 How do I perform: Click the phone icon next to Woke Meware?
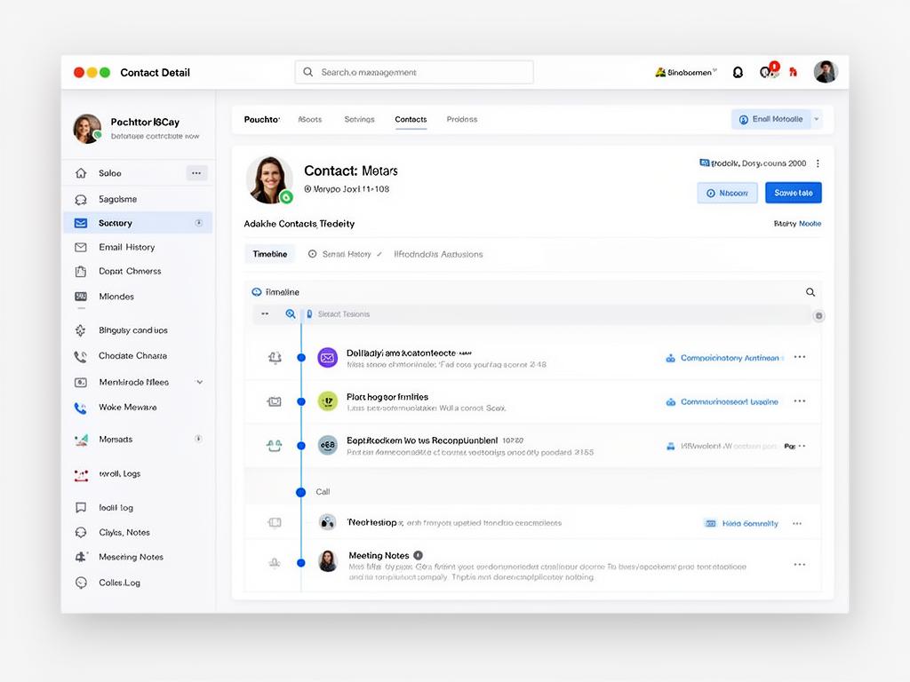point(81,408)
